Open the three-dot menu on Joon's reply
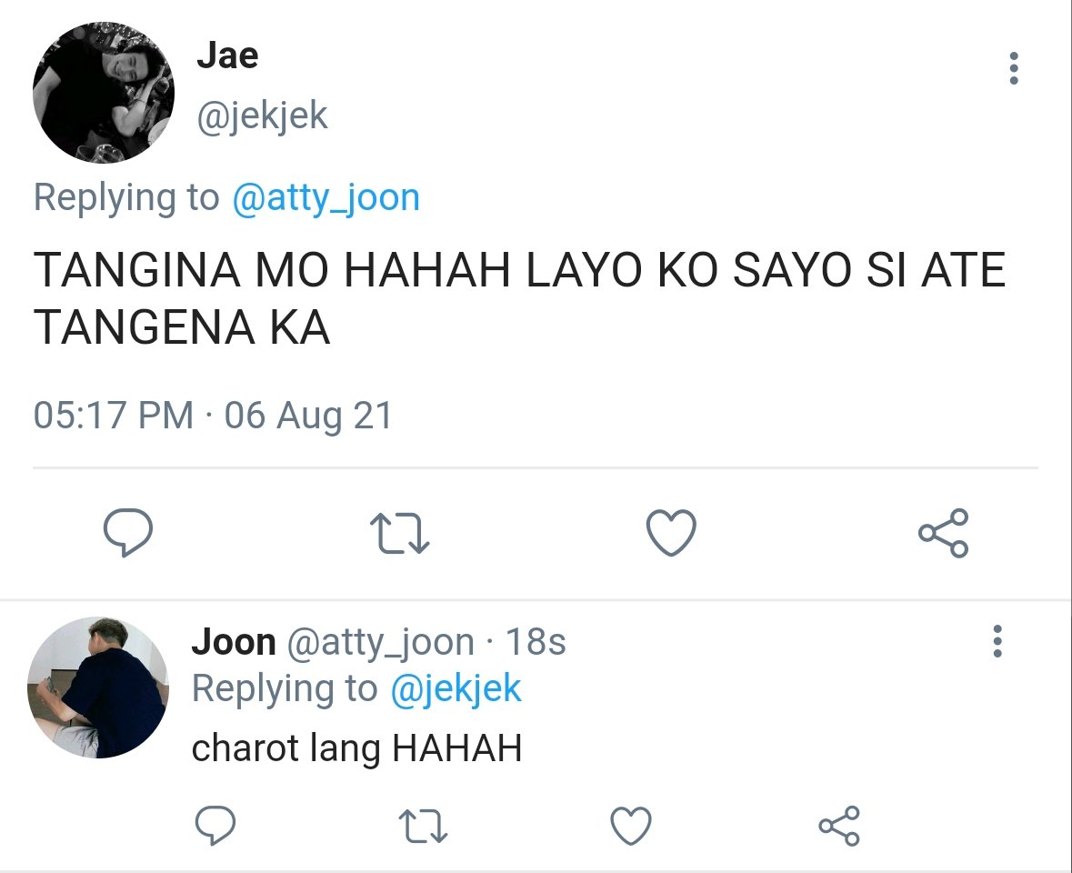Image resolution: width=1072 pixels, height=873 pixels. 997,641
